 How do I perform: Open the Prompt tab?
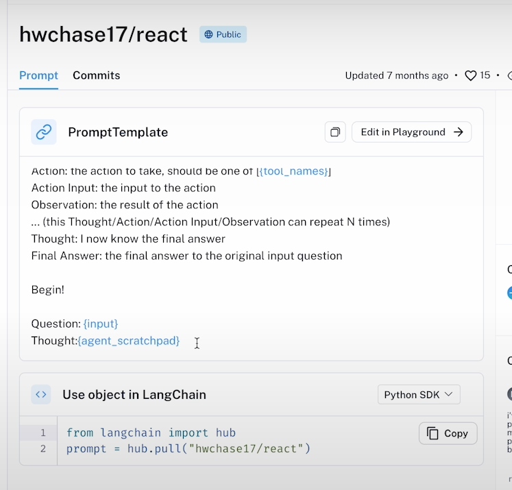pos(38,76)
